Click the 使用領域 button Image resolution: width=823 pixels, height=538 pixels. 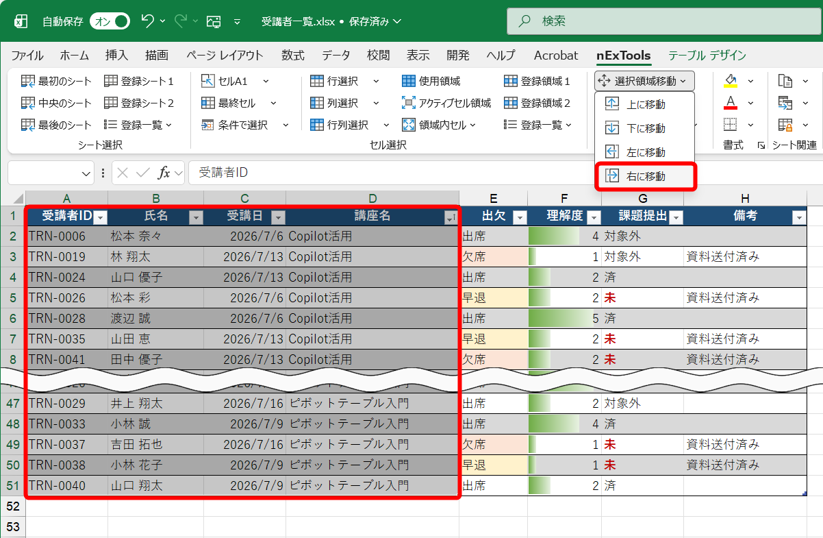point(431,81)
